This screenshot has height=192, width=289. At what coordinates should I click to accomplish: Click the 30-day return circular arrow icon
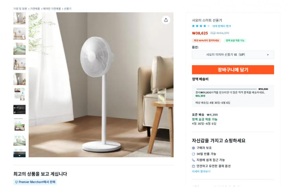pos(193,154)
